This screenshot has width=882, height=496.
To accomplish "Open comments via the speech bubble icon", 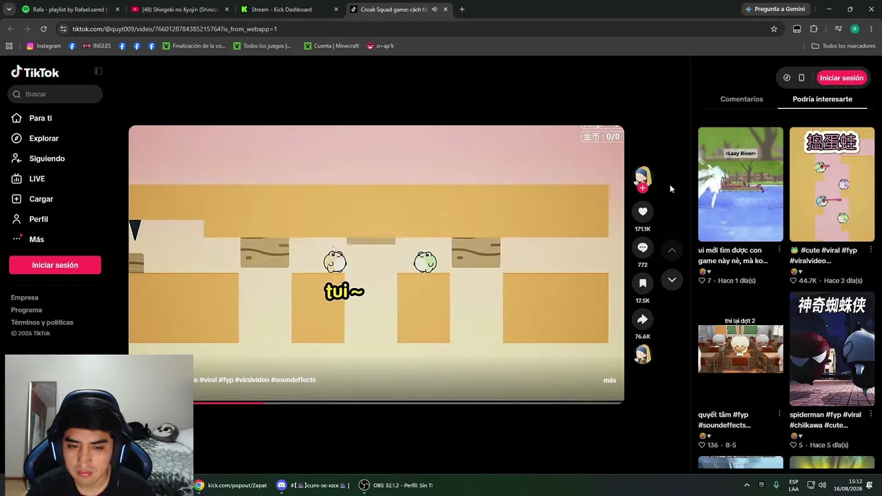I will click(x=642, y=247).
